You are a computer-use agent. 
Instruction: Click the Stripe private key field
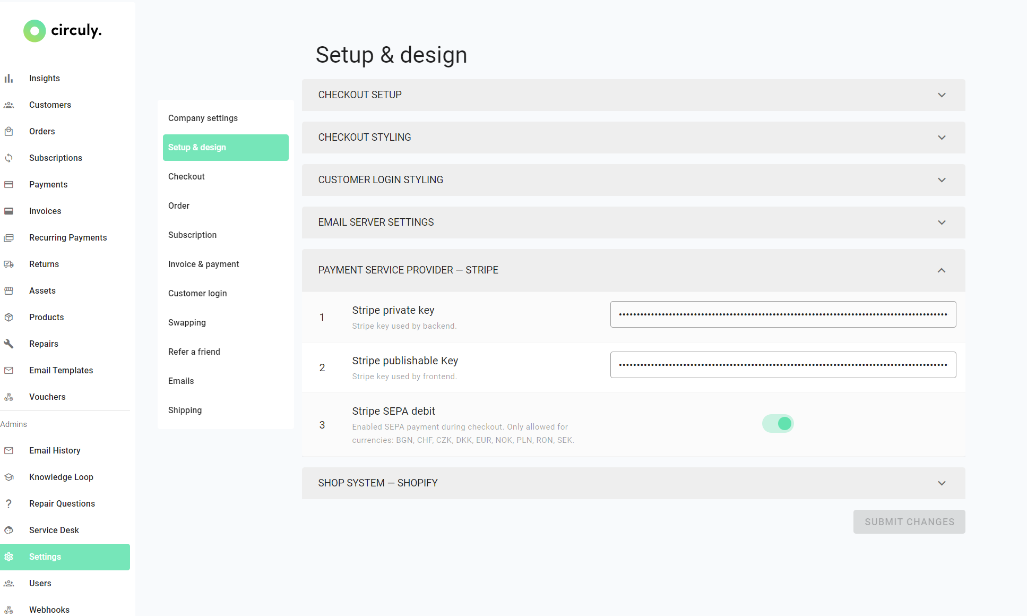click(783, 314)
